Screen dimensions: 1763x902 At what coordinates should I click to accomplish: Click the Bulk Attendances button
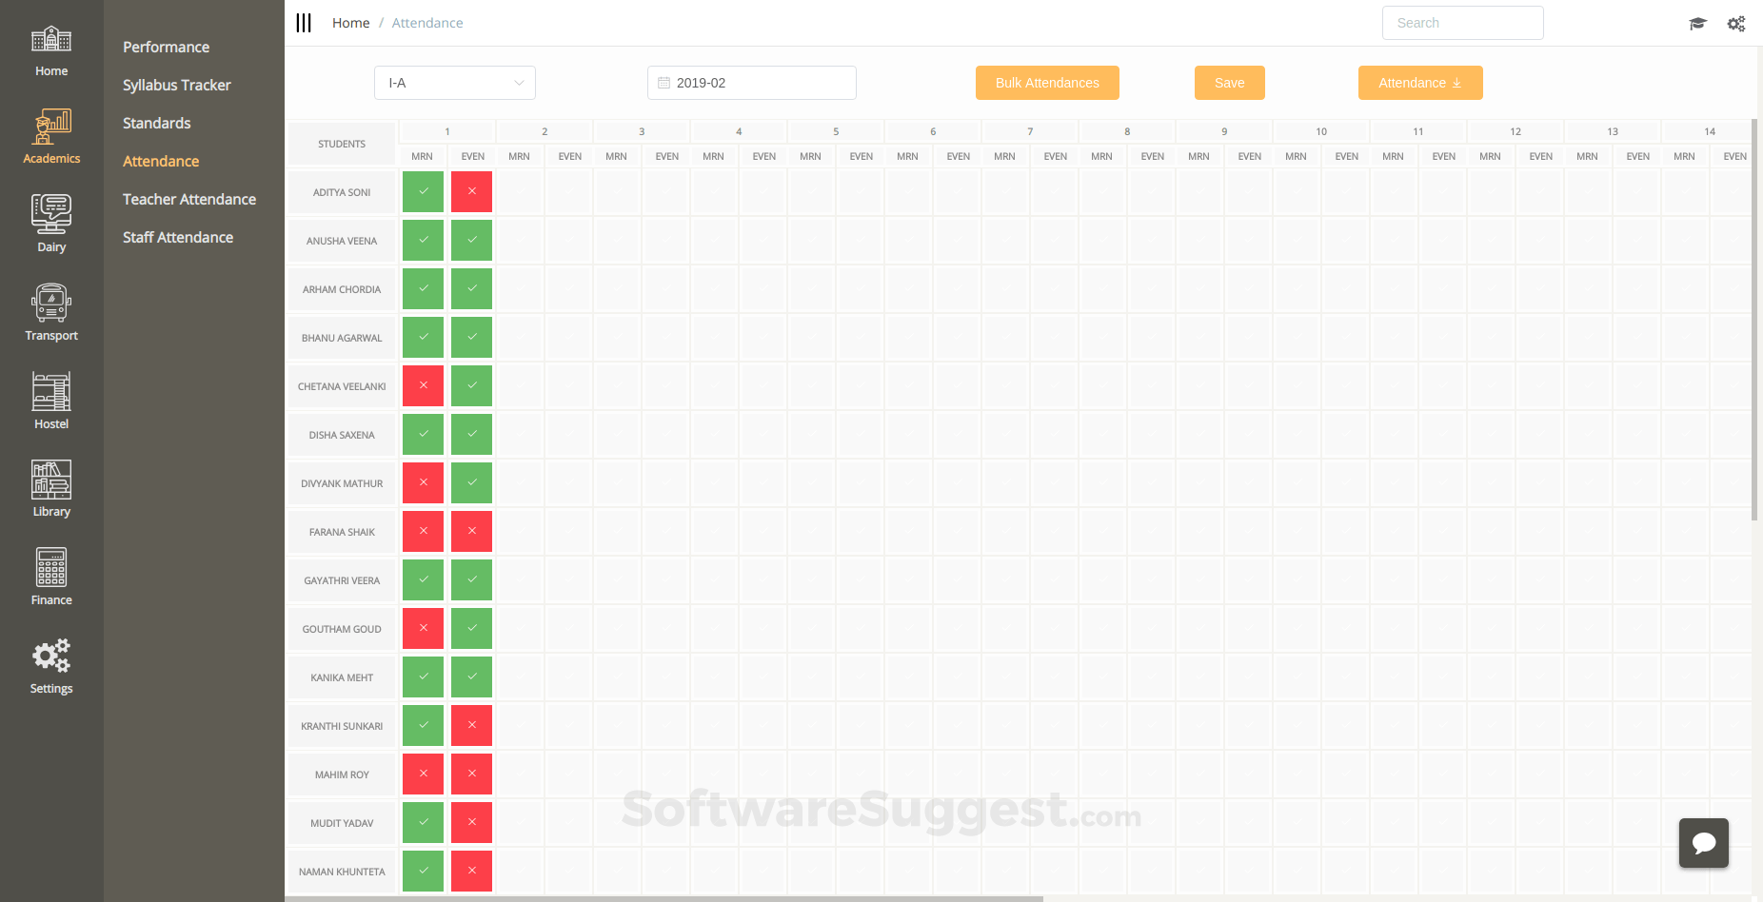point(1047,83)
